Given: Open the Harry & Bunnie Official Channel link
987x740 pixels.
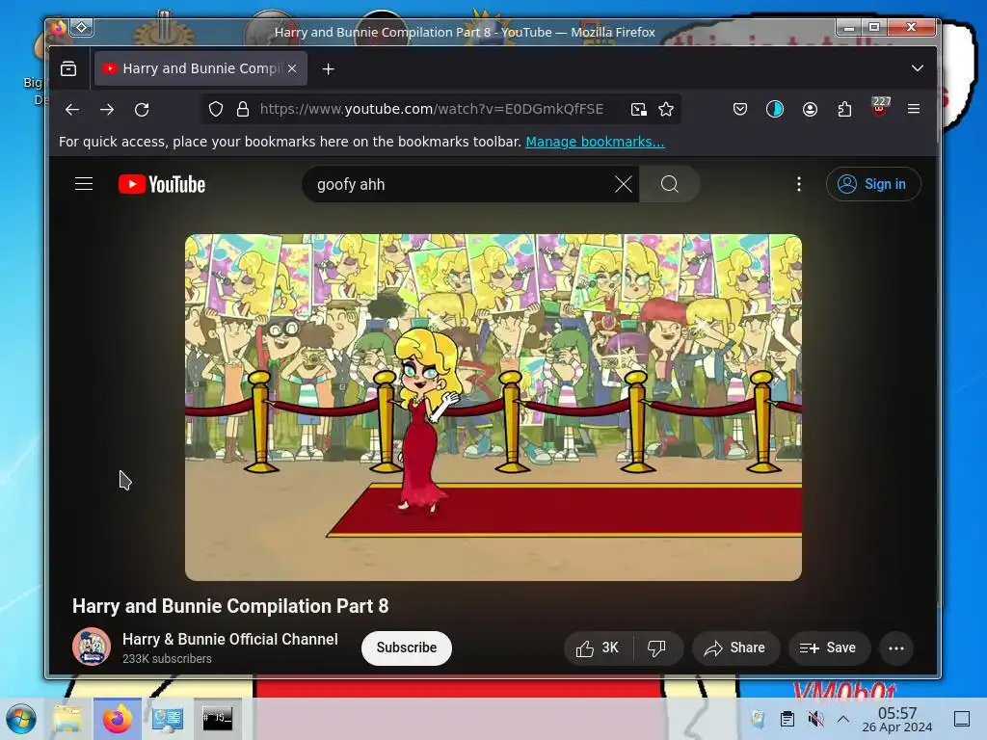Looking at the screenshot, I should pyautogui.click(x=229, y=640).
